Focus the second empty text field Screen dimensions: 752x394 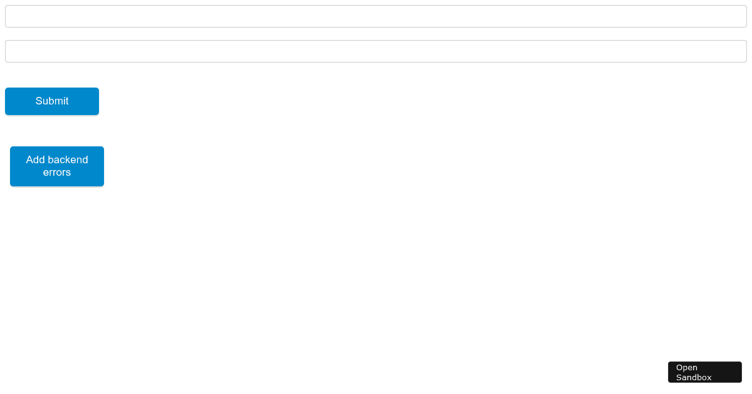point(376,51)
